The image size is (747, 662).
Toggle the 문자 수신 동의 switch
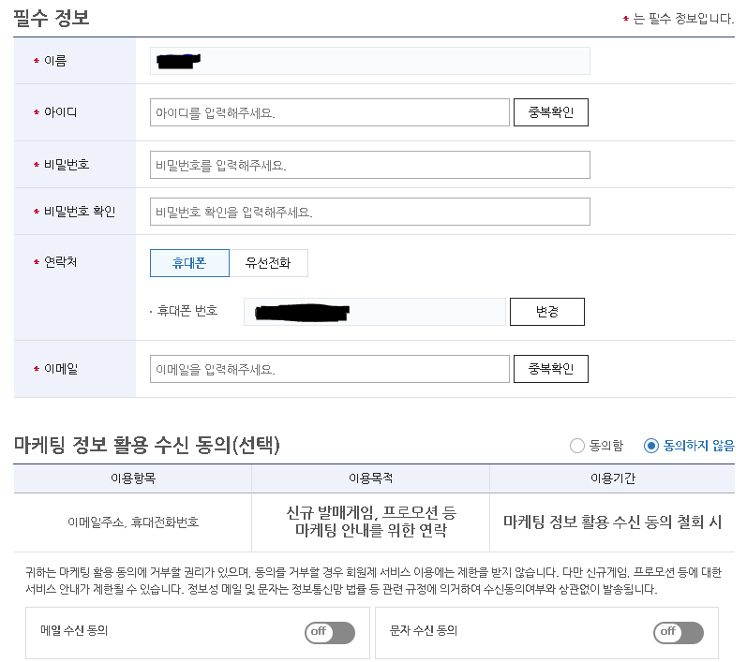(679, 632)
